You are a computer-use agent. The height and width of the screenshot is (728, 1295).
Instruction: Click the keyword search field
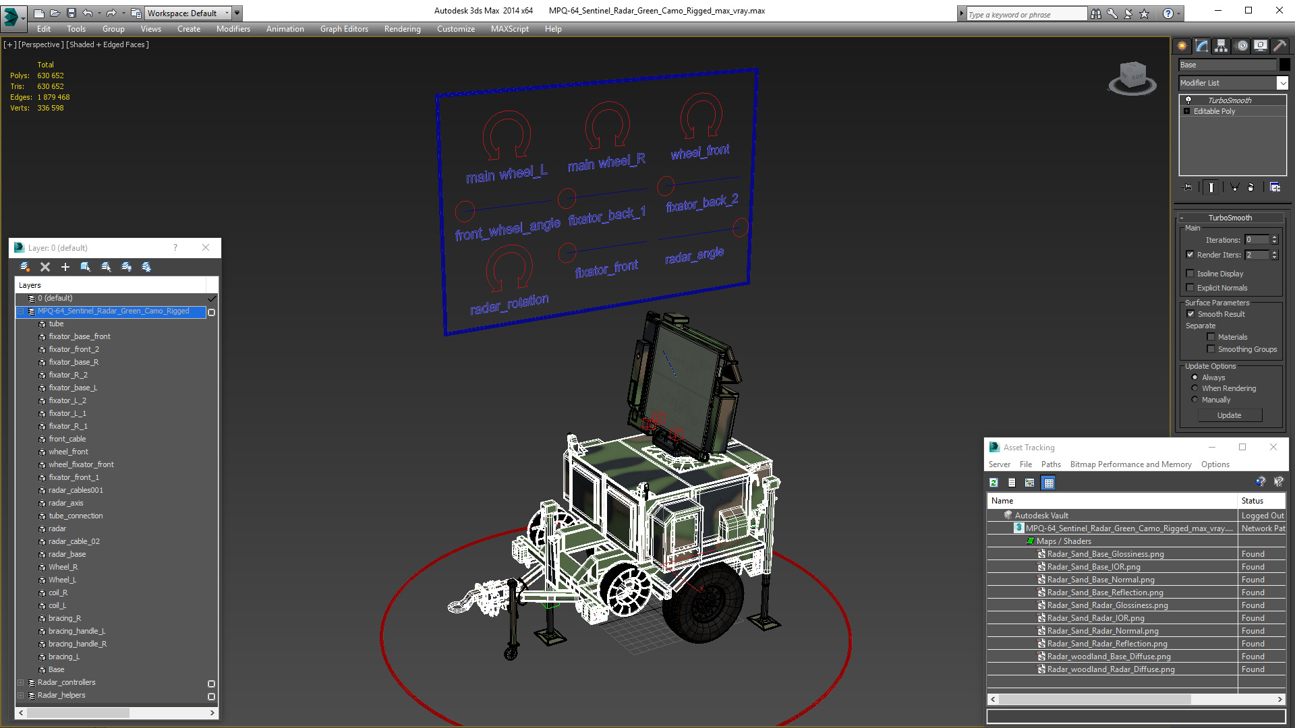tap(1027, 14)
